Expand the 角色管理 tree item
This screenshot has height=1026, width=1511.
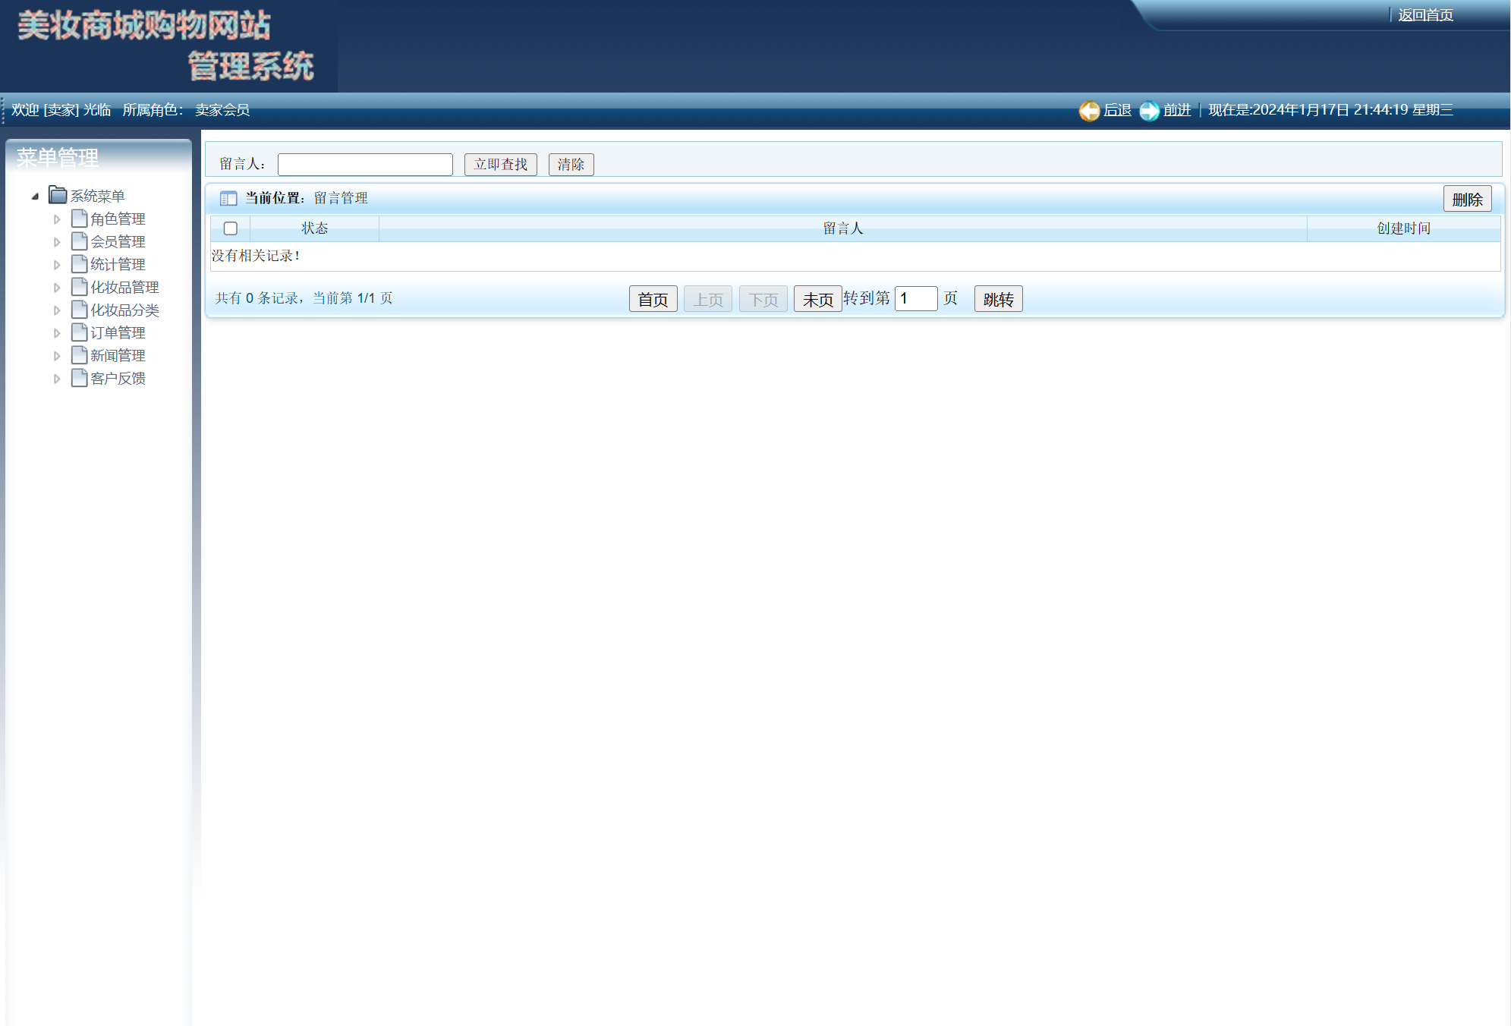(58, 219)
